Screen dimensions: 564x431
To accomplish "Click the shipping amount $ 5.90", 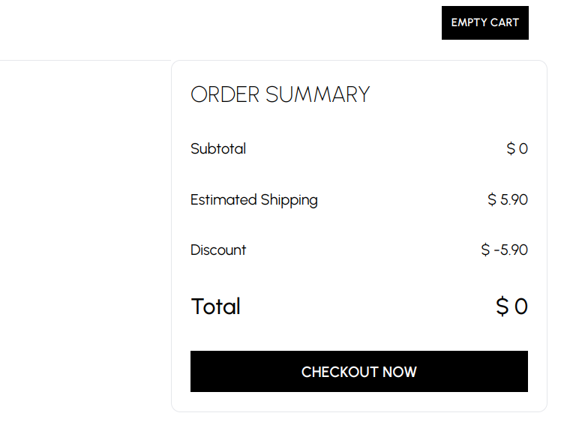I will (508, 200).
